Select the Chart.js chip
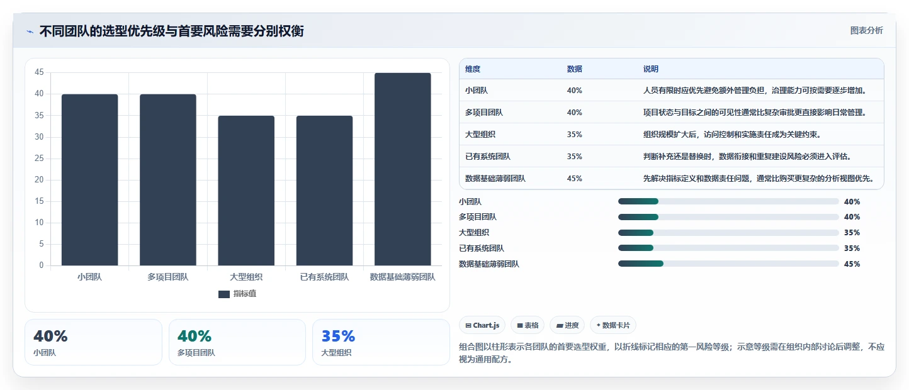 (482, 325)
